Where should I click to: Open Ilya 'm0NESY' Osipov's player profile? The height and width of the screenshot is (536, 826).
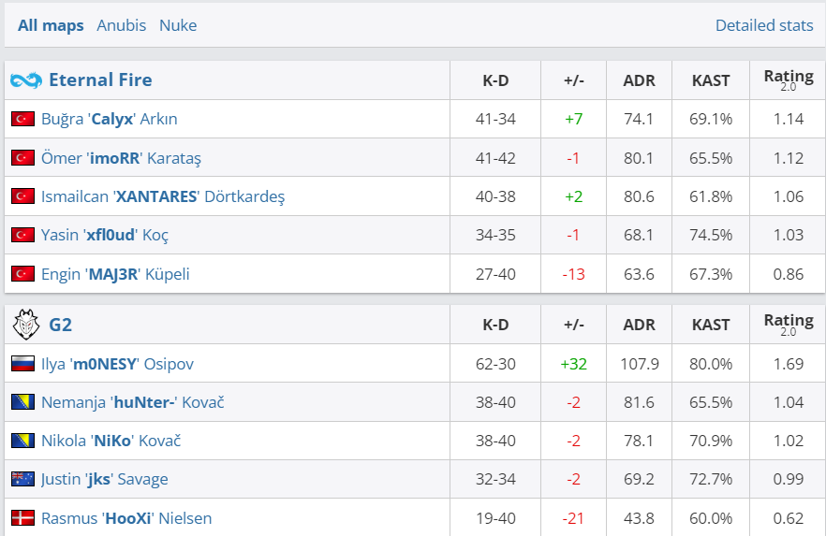pos(117,364)
